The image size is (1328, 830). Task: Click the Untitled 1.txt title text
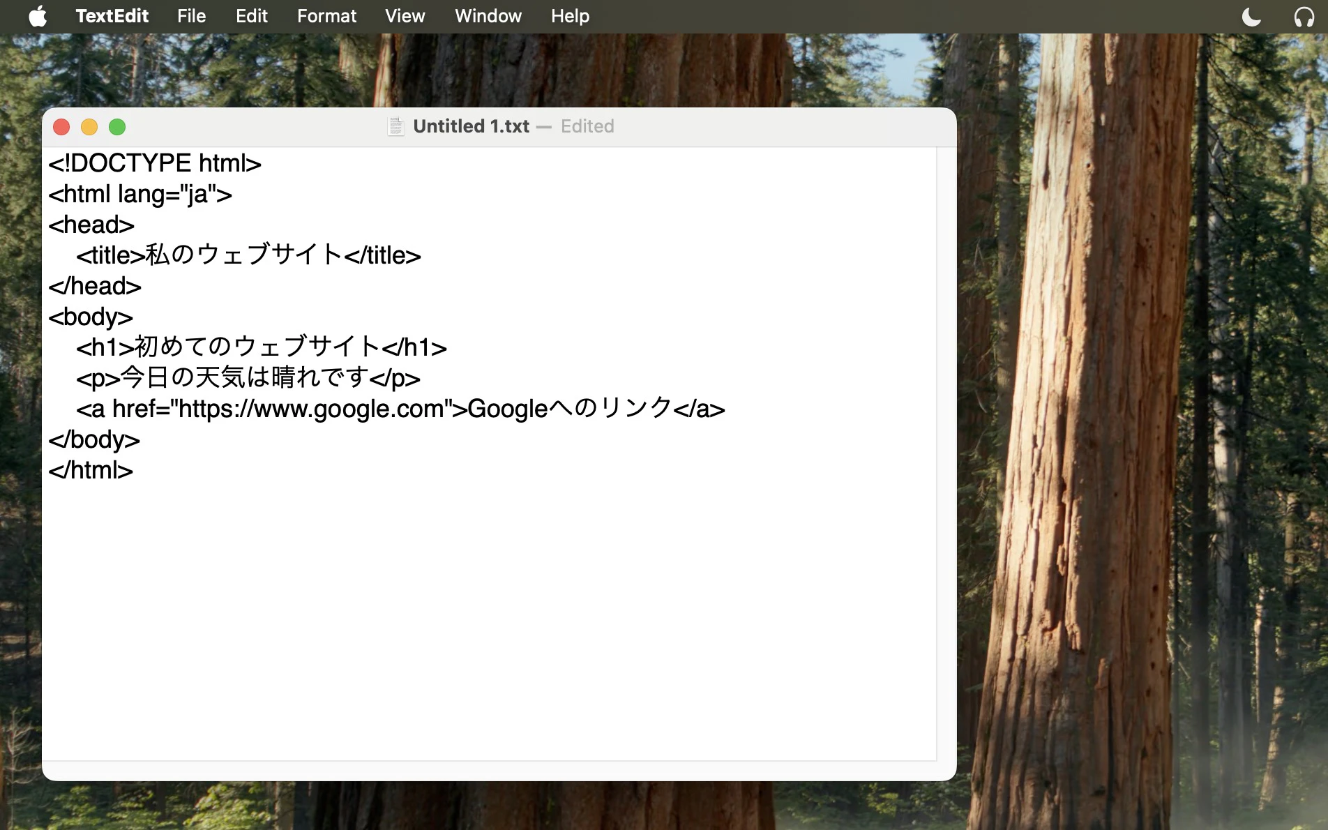click(x=471, y=126)
